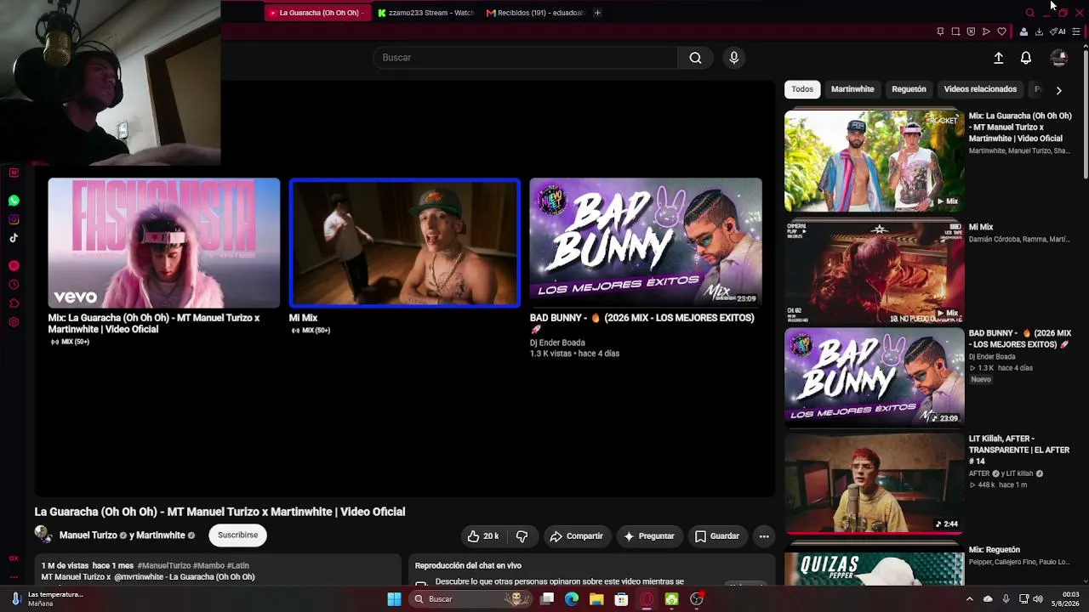
Task: Open TikTok in Opera sidebar
Action: point(14,238)
